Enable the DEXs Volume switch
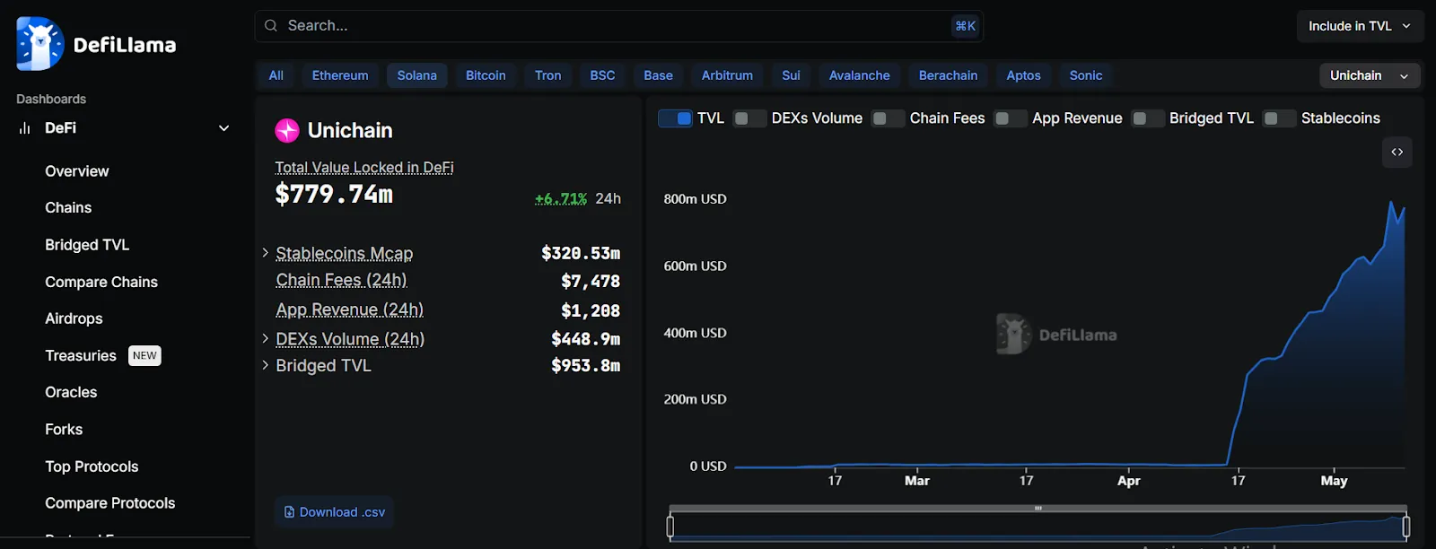1436x549 pixels. coord(749,118)
